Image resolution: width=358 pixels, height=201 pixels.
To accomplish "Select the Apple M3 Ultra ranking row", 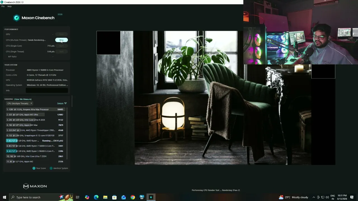I will [35, 115].
